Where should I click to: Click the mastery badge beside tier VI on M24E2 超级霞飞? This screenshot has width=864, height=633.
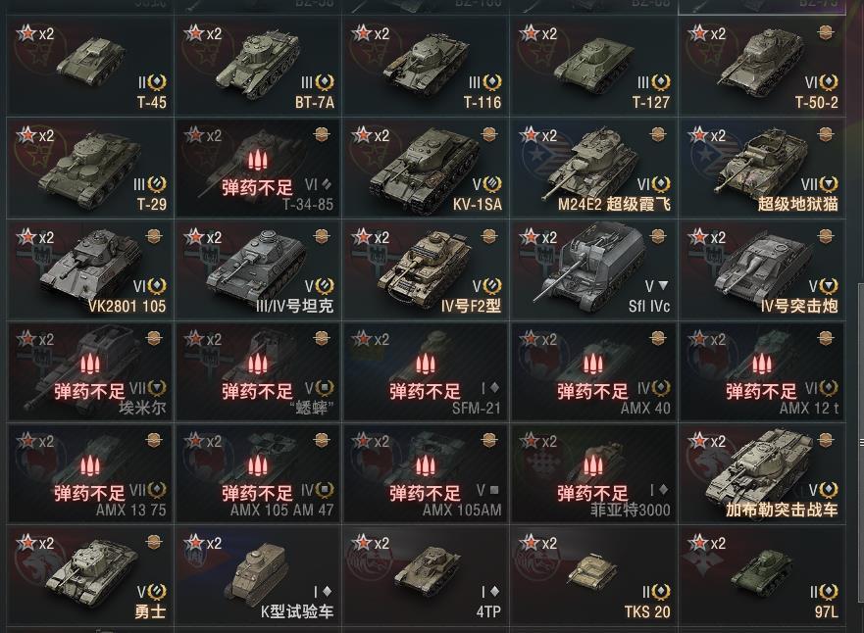tap(661, 184)
